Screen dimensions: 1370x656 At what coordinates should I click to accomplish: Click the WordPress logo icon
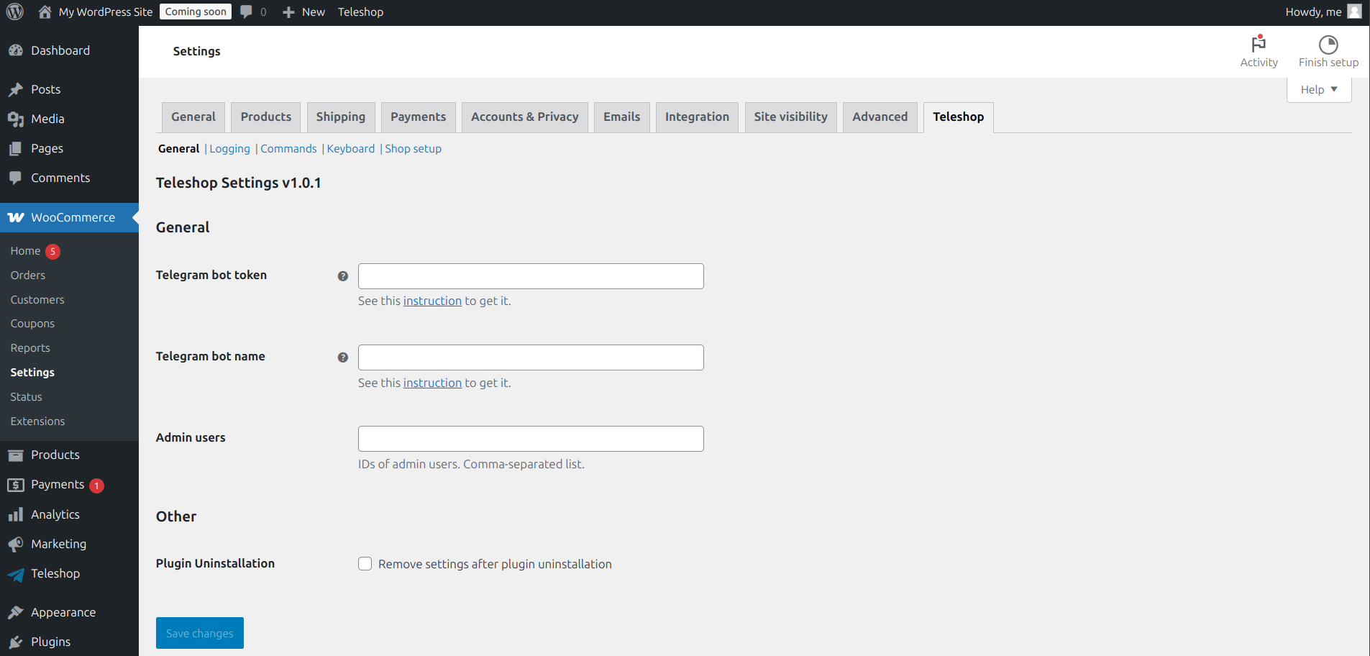pyautogui.click(x=15, y=12)
